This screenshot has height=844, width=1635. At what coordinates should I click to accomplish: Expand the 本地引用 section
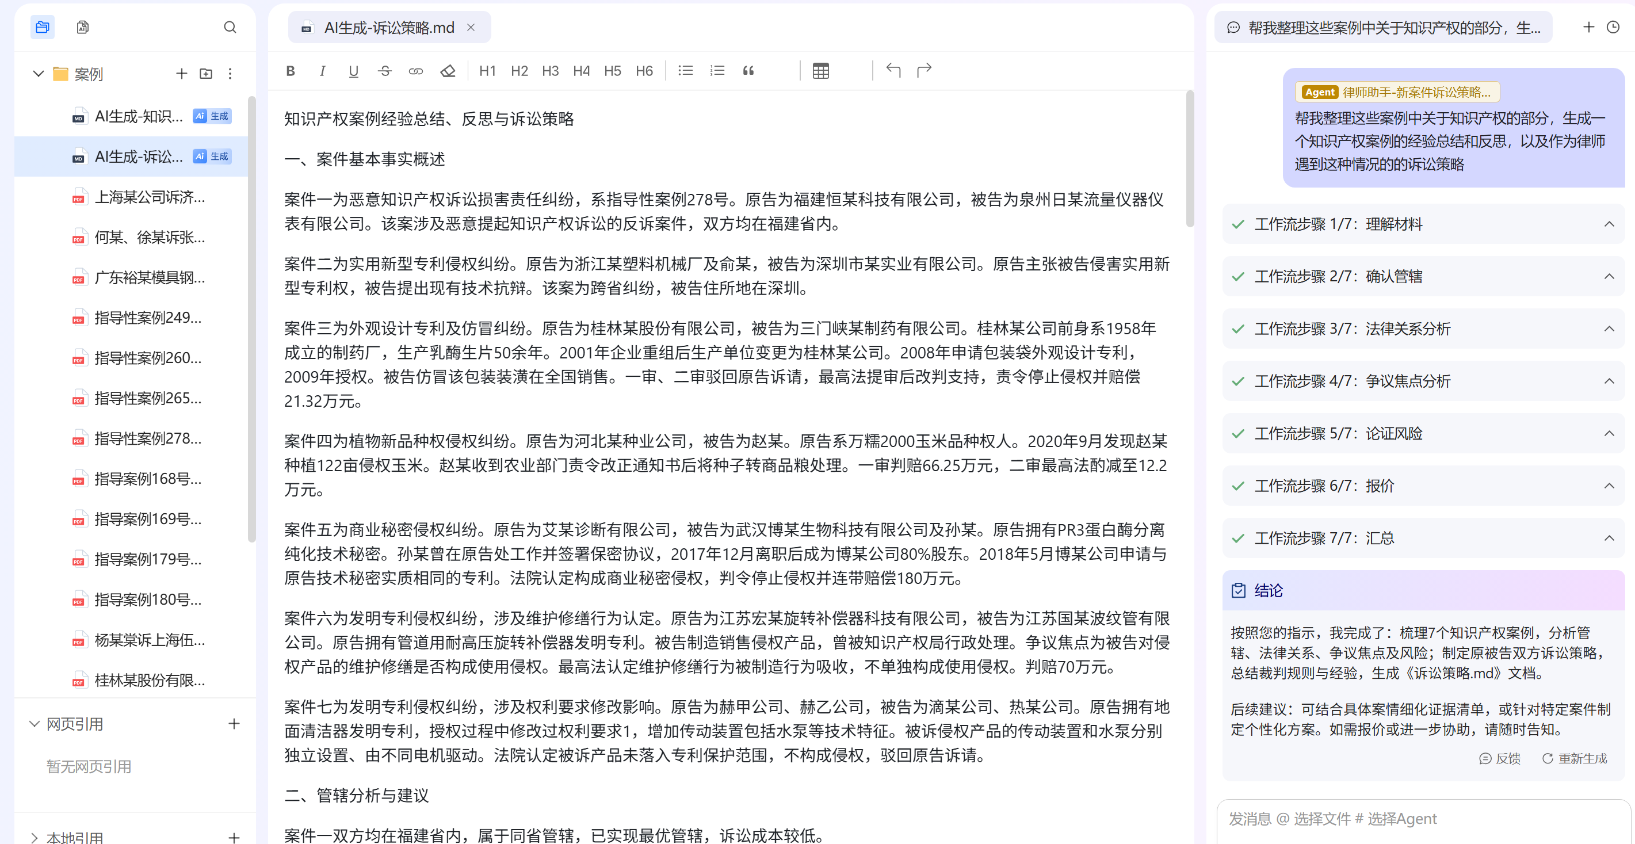click(35, 836)
